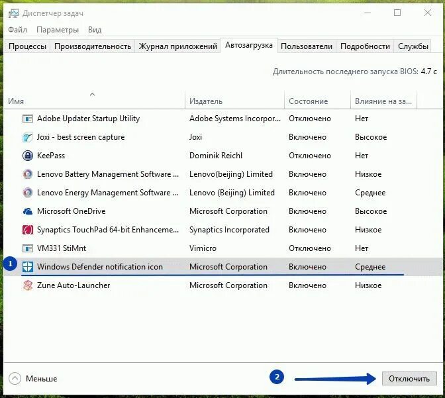
Task: Click the Microsoft OneDrive cloud icon
Action: (28, 211)
